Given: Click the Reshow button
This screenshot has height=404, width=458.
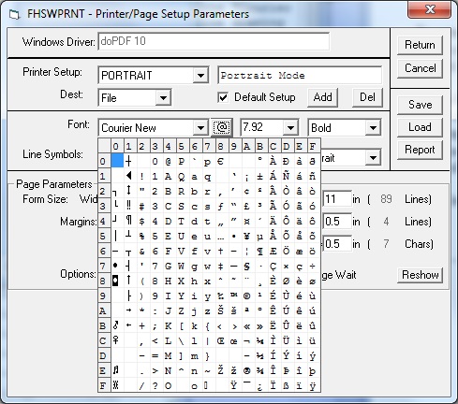Looking at the screenshot, I should 420,275.
